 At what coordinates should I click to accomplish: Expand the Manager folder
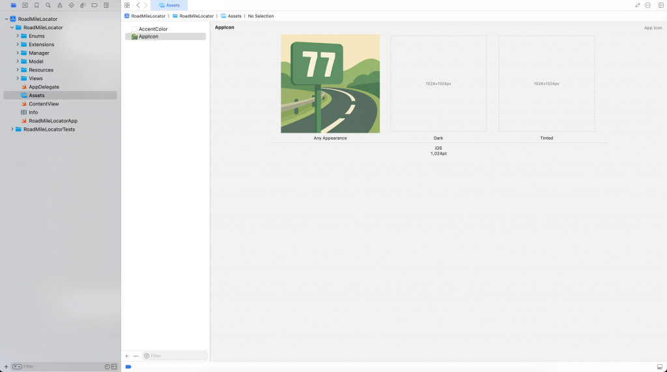[18, 53]
